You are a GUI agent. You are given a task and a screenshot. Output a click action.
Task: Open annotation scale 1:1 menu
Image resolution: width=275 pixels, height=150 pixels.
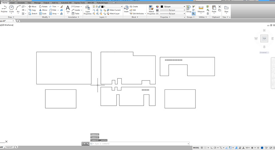tap(248, 148)
